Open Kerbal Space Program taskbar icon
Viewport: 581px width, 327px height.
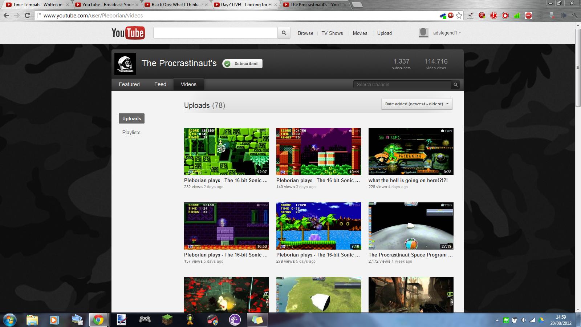pos(190,320)
